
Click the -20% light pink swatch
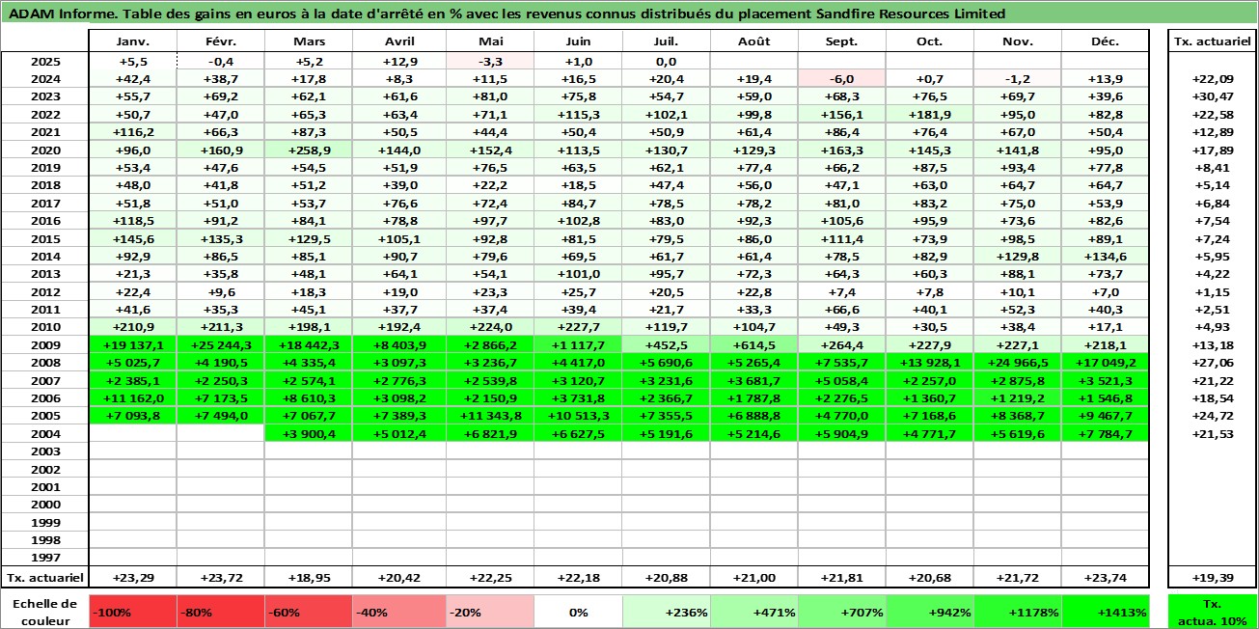490,612
